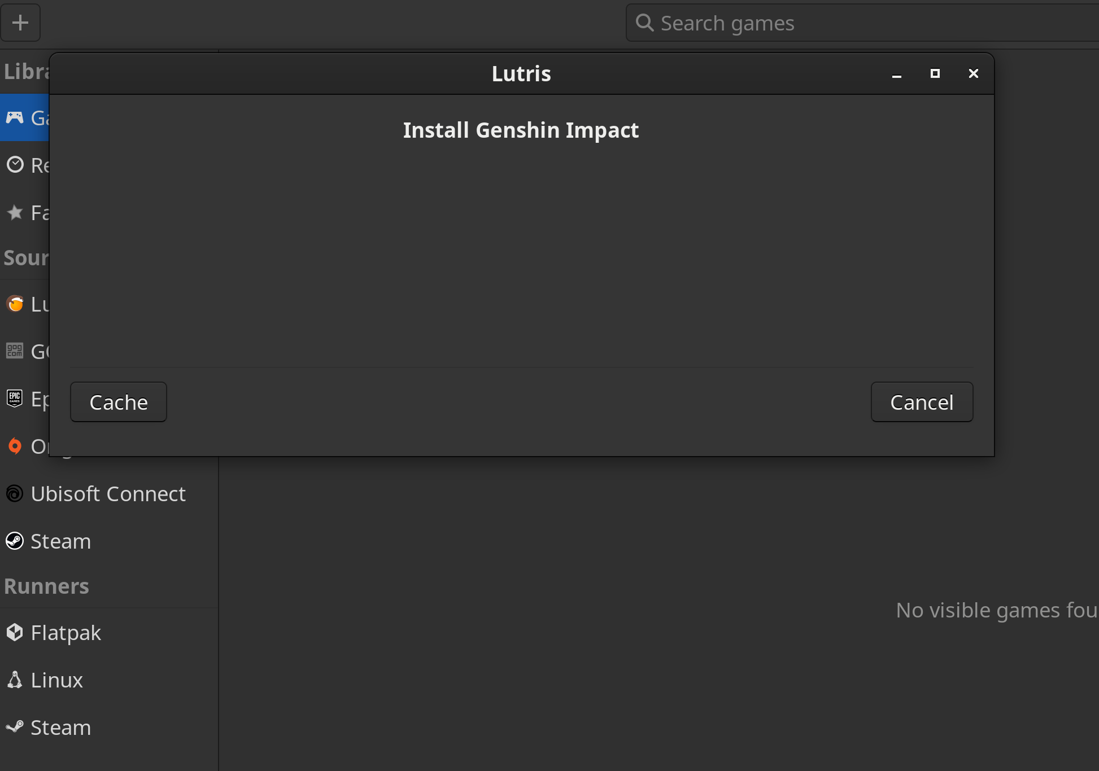The image size is (1099, 771).
Task: Click the Cache button
Action: point(118,402)
